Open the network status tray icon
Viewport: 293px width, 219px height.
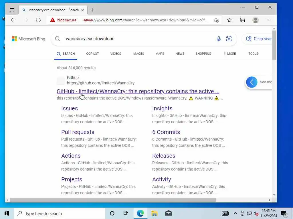249,213
